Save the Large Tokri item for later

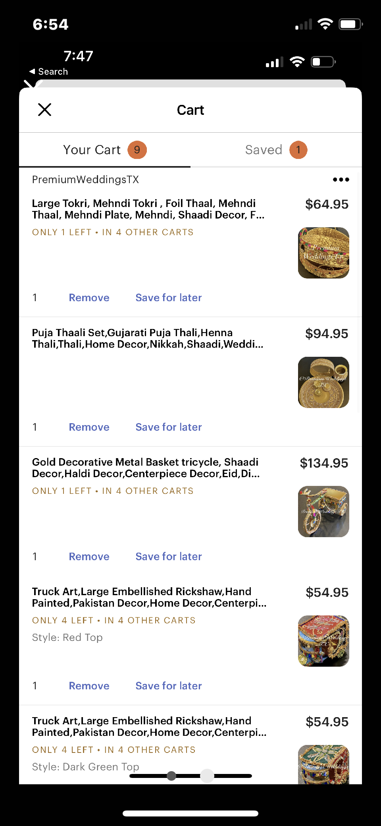[169, 298]
